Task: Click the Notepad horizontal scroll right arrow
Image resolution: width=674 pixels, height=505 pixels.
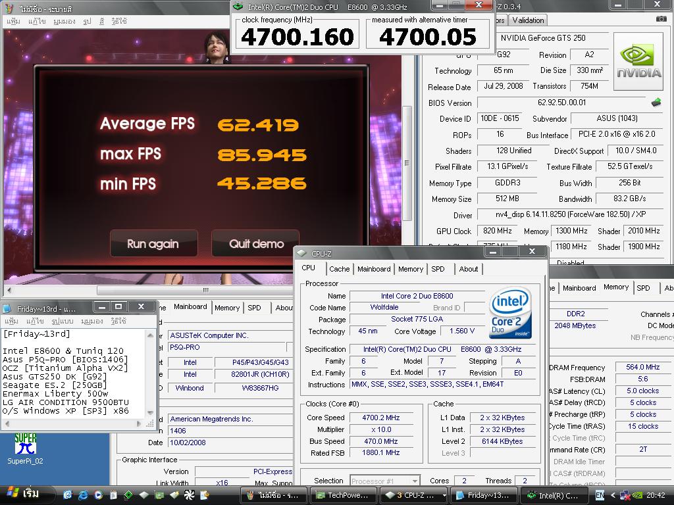Action: tap(138, 423)
